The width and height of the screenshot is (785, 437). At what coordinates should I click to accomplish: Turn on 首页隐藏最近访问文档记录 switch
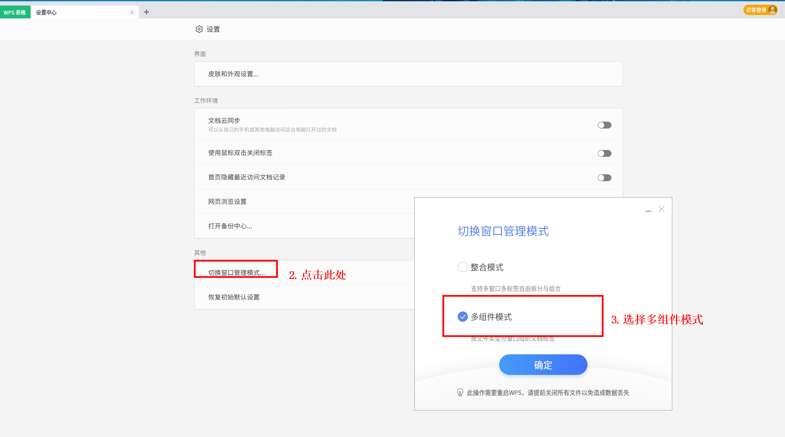point(604,178)
